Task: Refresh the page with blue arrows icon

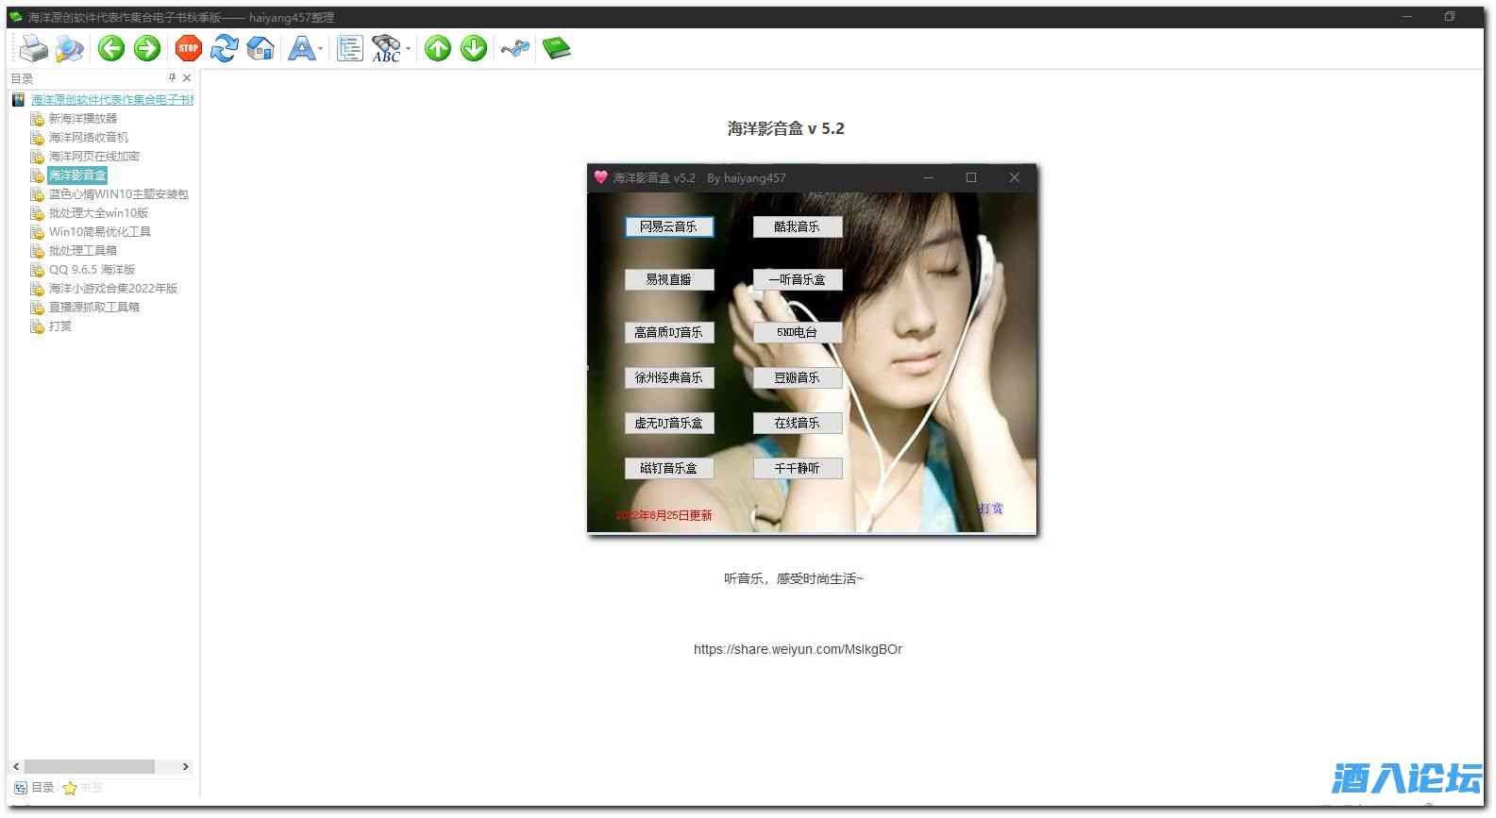Action: 224,48
